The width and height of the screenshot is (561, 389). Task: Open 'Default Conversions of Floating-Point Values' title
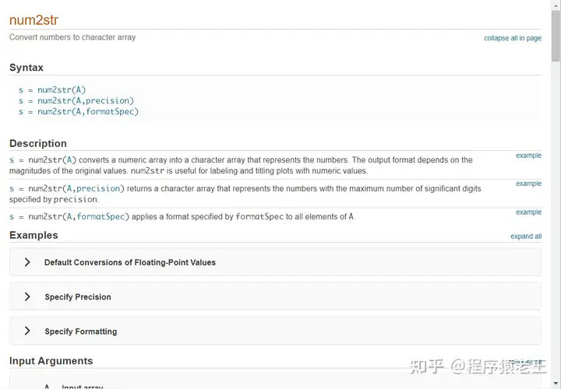[130, 262]
